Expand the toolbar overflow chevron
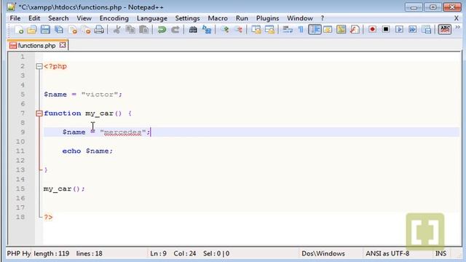 pos(458,28)
